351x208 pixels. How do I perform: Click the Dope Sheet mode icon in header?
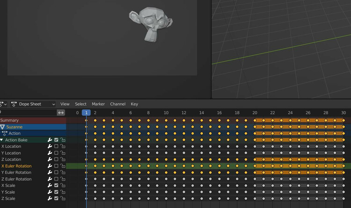coord(14,104)
